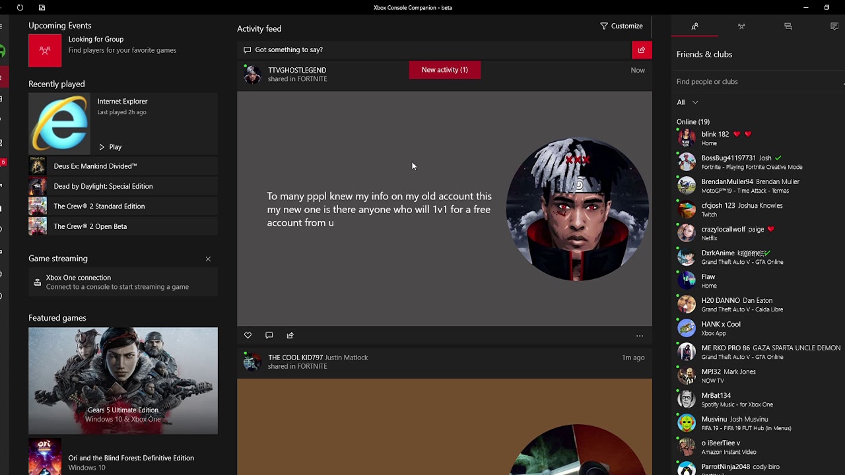Click the Play button for Internet Explorer
The width and height of the screenshot is (845, 475).
[110, 147]
